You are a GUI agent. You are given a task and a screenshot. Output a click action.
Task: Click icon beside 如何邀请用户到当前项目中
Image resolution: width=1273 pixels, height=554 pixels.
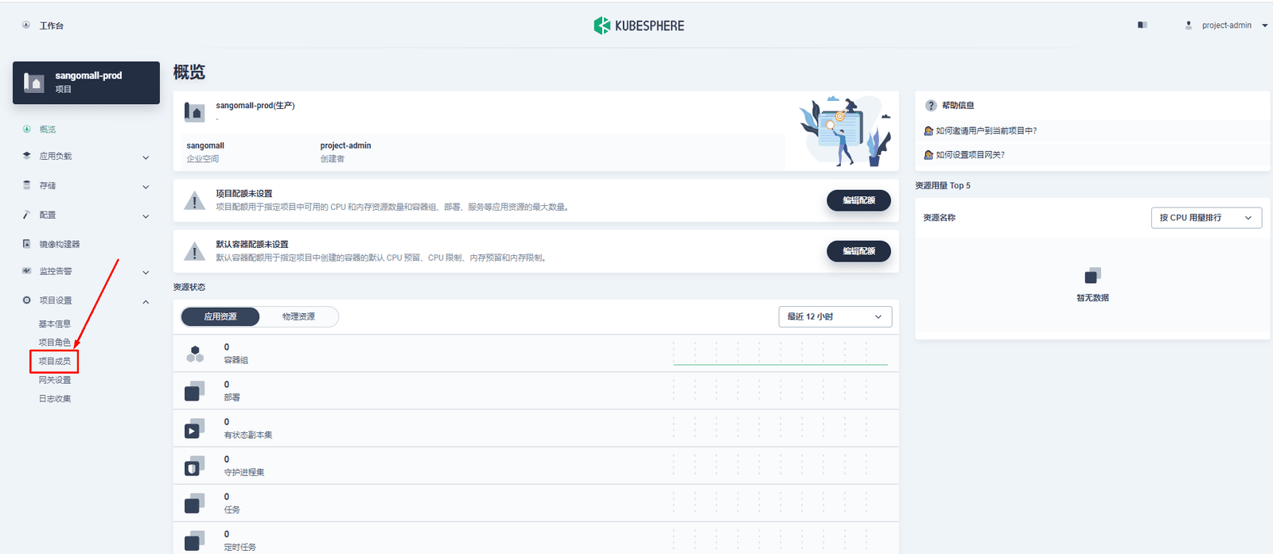click(x=928, y=131)
